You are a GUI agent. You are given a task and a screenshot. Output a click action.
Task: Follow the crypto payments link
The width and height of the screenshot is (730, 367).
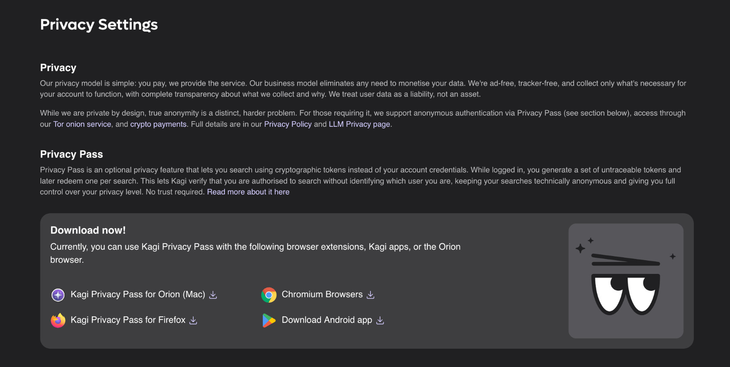point(158,124)
